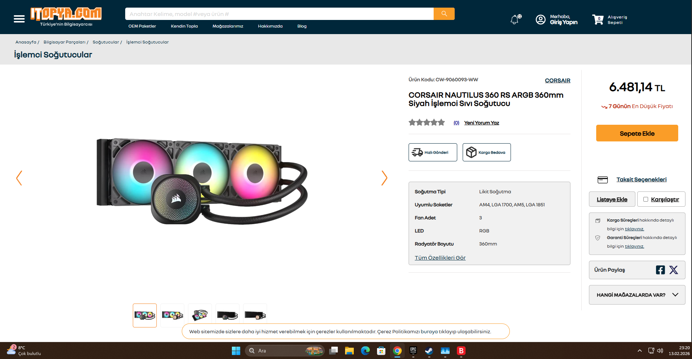This screenshot has height=359, width=692.
Task: Click Sepete Ekle button
Action: click(x=637, y=133)
